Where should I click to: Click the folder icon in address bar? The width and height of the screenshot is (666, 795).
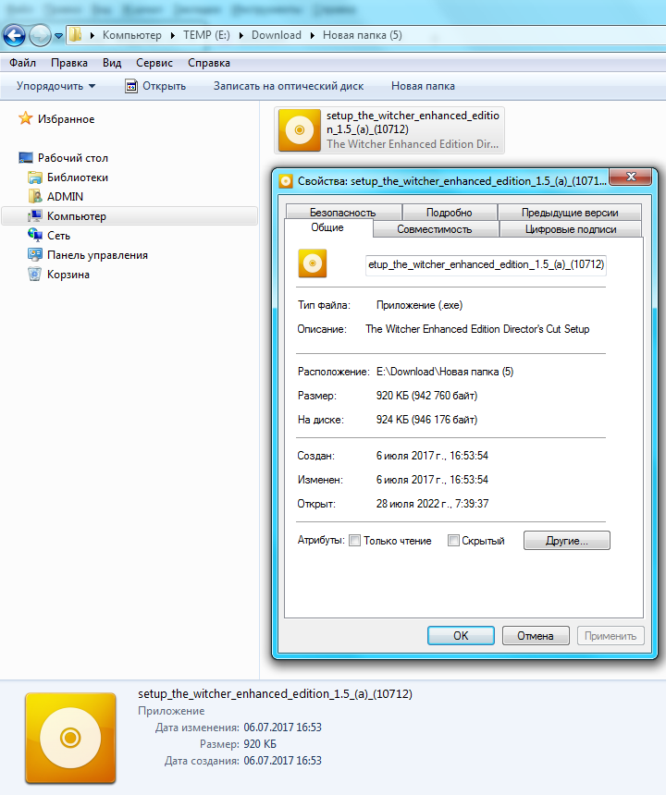(76, 35)
